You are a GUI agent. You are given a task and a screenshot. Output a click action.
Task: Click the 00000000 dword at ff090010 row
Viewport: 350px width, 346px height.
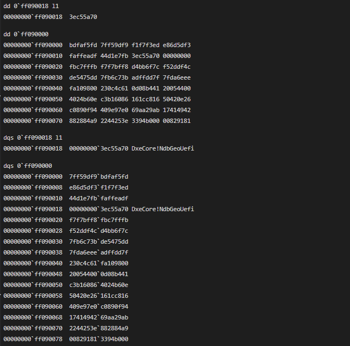(x=176, y=56)
